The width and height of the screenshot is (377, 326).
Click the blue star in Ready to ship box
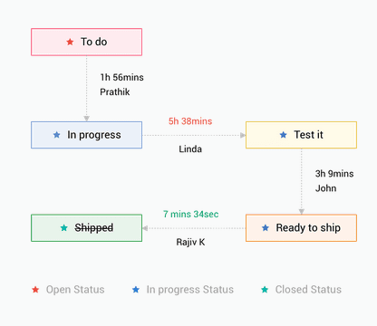click(266, 227)
